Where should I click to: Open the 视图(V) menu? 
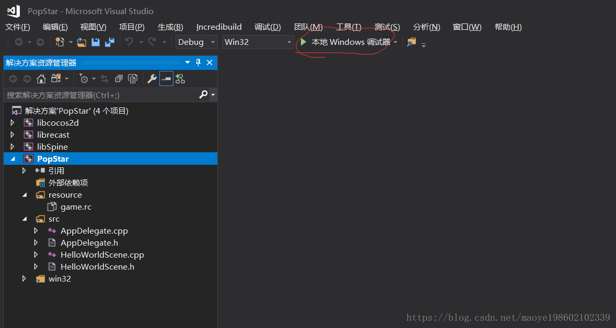point(93,27)
